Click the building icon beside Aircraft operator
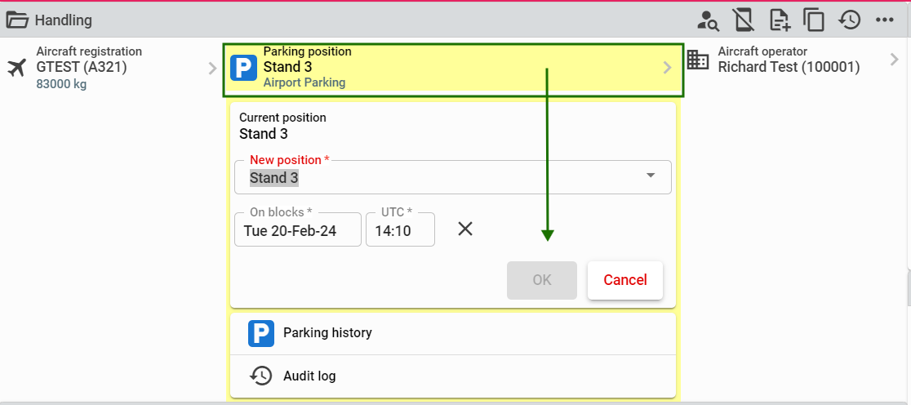The width and height of the screenshot is (911, 405). pyautogui.click(x=698, y=60)
